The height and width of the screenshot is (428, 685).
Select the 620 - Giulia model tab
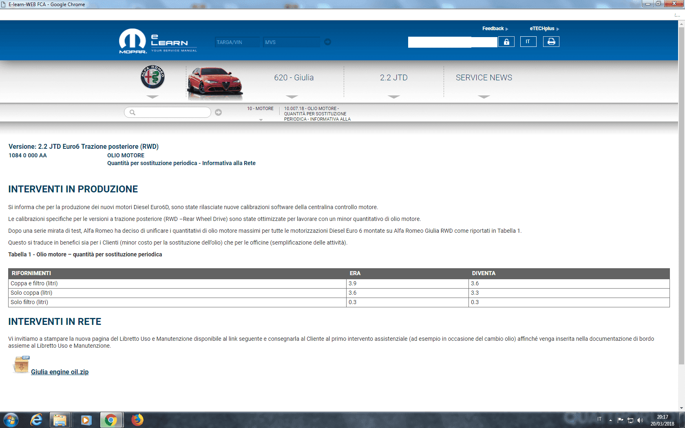[294, 77]
